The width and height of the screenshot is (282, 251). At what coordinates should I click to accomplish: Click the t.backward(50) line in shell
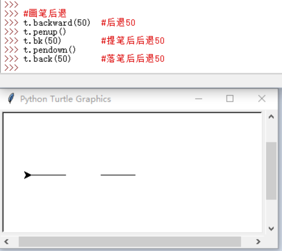[x=56, y=23]
